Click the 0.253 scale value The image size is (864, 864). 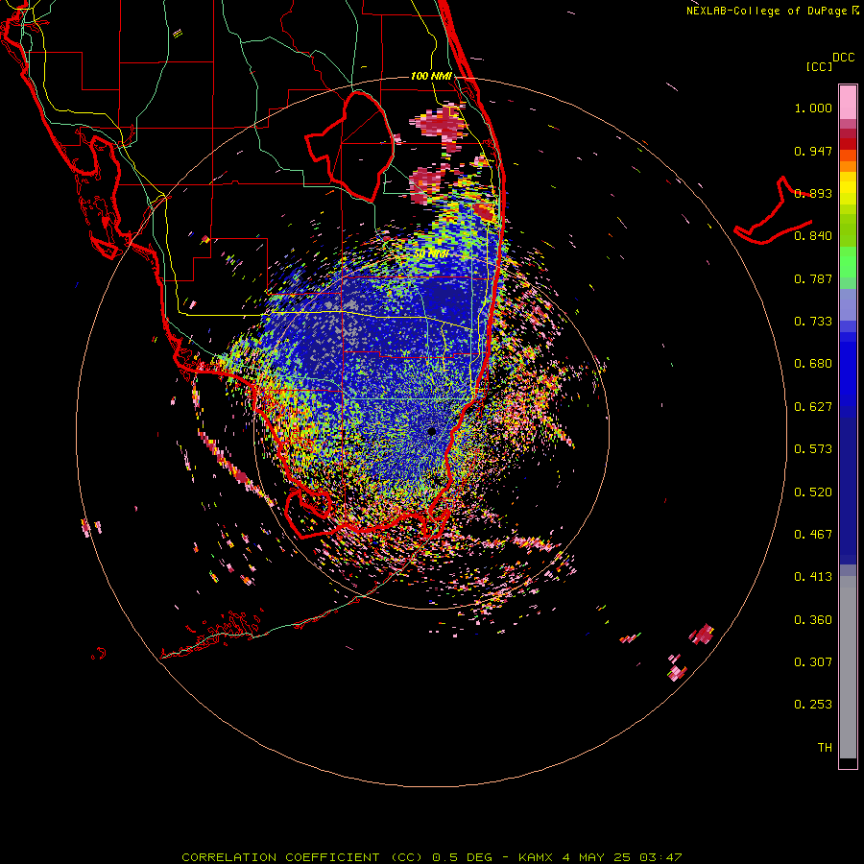tap(813, 705)
